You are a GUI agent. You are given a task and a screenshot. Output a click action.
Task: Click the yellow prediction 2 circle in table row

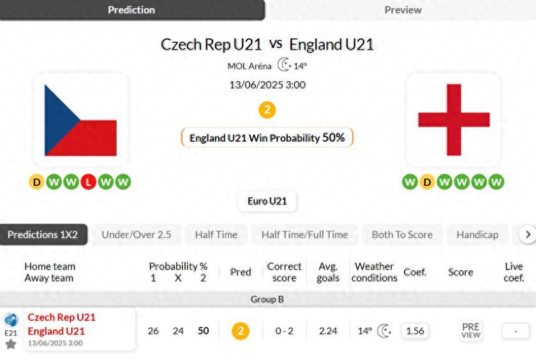(241, 331)
